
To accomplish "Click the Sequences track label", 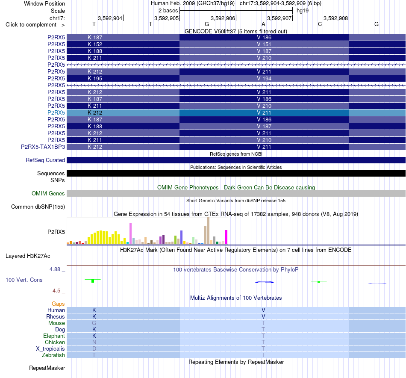I will [51, 173].
